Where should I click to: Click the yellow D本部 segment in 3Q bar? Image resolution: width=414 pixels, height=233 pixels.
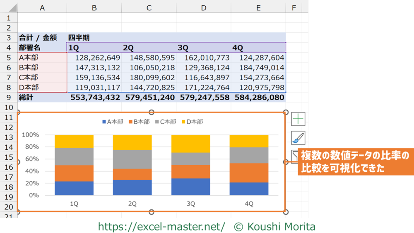point(191,144)
